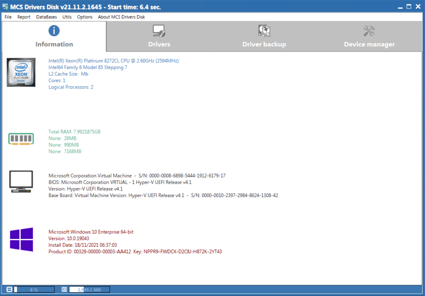Open the Options menu
The image size is (425, 296).
[85, 17]
